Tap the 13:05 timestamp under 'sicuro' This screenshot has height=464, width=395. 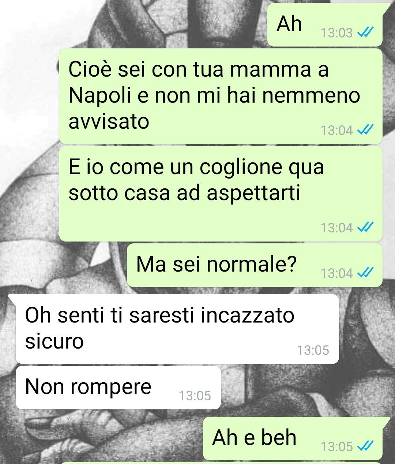tap(313, 350)
